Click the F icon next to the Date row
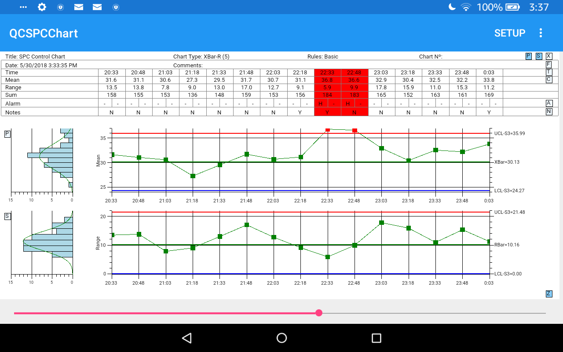563x352 pixels. (x=549, y=64)
